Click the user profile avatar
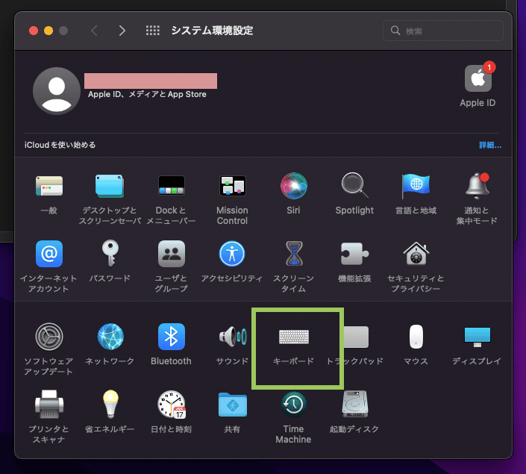This screenshot has height=474, width=526. [x=57, y=90]
